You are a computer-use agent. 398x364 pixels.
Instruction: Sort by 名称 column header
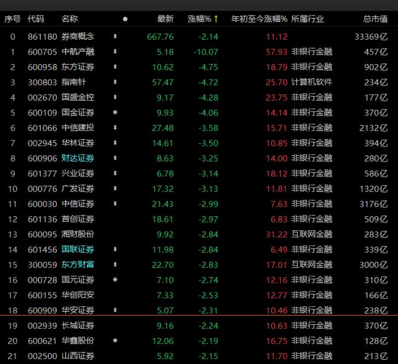[70, 19]
